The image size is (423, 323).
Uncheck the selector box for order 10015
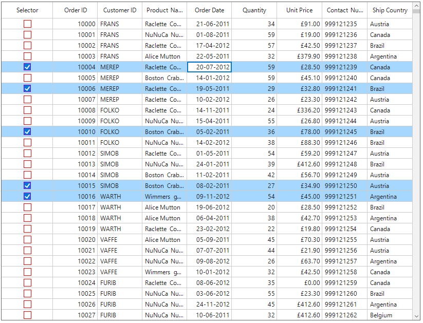click(27, 185)
